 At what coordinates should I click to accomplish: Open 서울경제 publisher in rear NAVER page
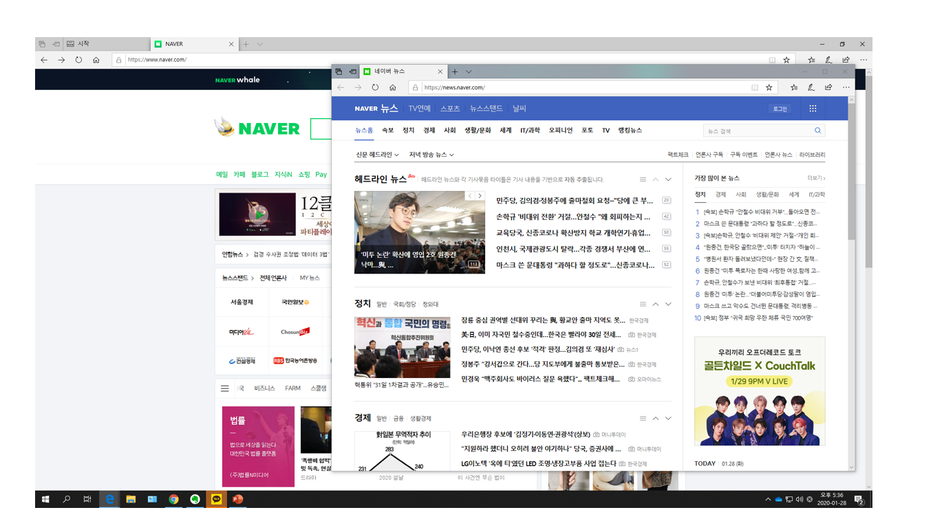pos(242,302)
